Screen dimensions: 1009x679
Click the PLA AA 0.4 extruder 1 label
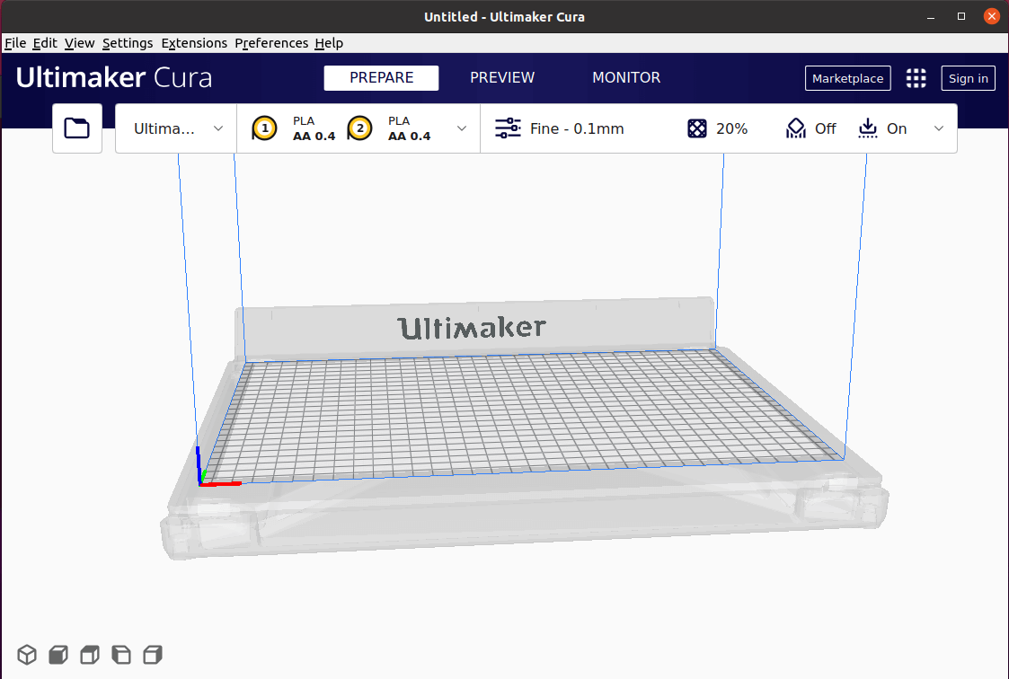click(x=314, y=128)
